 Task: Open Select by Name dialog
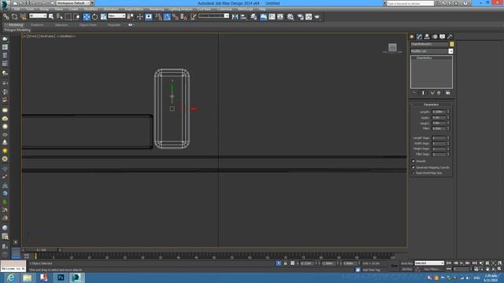point(60,17)
